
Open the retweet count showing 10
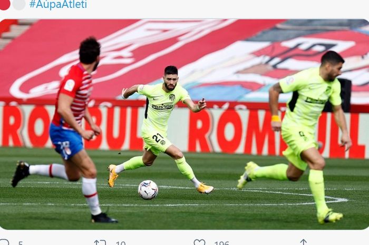pos(121,243)
